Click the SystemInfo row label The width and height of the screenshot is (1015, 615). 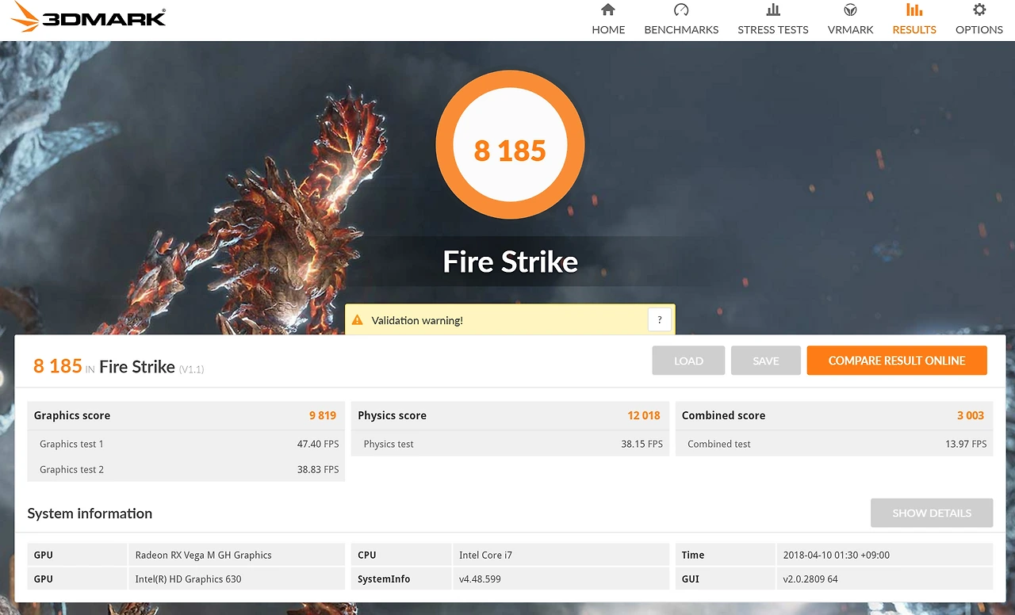pyautogui.click(x=384, y=579)
